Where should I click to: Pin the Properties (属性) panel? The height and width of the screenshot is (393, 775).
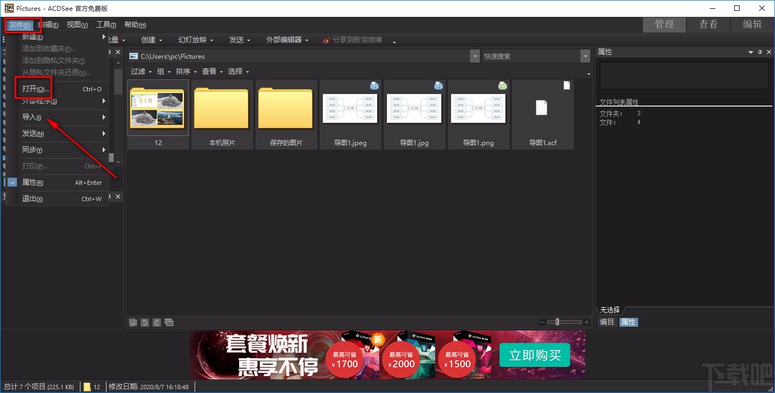point(760,52)
